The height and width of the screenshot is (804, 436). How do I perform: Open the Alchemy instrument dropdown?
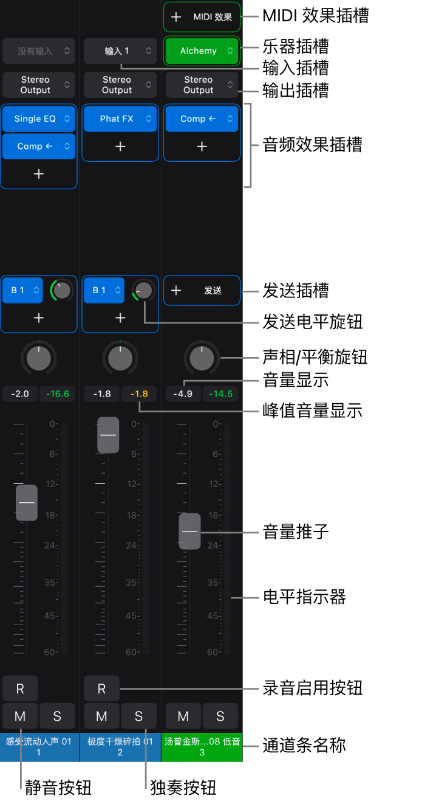pyautogui.click(x=202, y=51)
